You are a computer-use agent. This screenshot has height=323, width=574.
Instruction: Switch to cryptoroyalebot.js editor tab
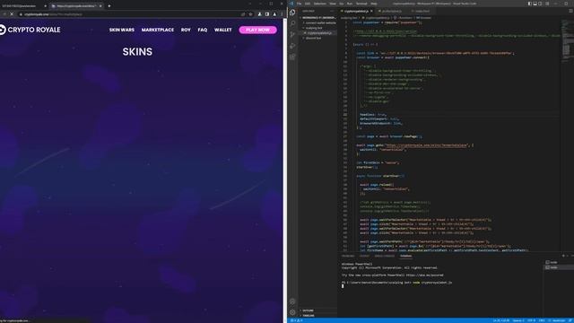pos(357,12)
